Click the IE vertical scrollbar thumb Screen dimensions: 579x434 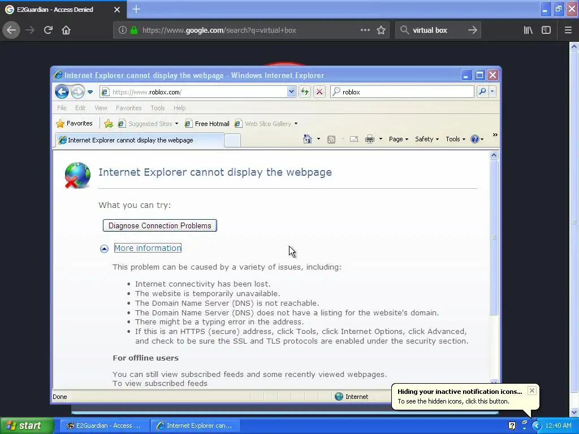point(494,237)
